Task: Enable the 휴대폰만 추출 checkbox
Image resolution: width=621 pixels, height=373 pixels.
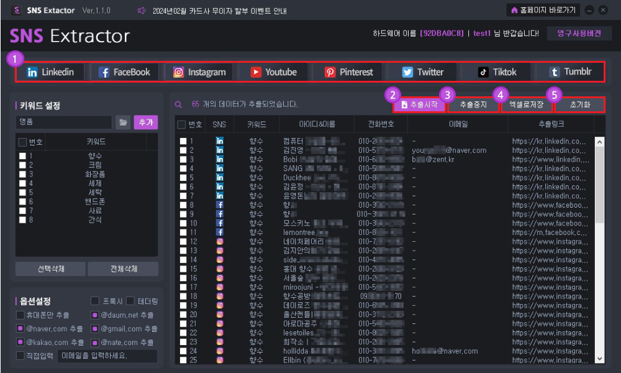Action: coord(20,315)
